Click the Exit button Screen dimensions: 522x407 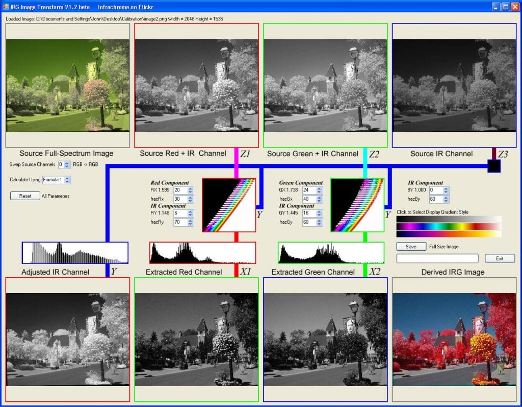500,258
